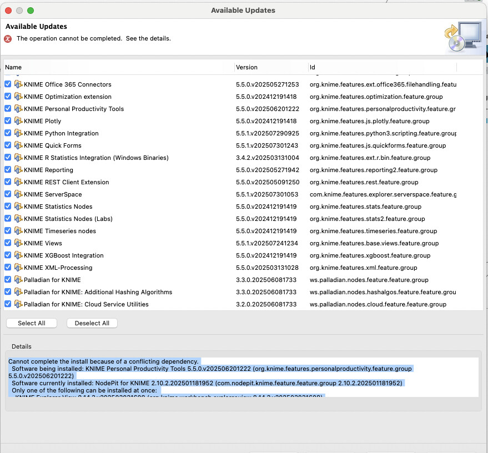
Task: Click the Palladian Cloud Service Utilities feature icon
Action: coord(18,304)
